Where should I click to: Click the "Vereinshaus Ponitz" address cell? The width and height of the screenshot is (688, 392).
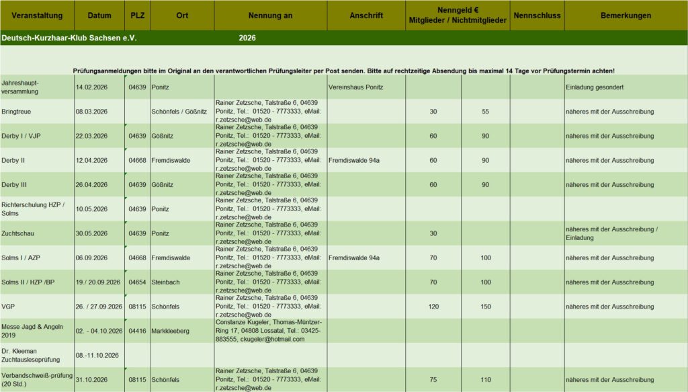click(x=365, y=87)
